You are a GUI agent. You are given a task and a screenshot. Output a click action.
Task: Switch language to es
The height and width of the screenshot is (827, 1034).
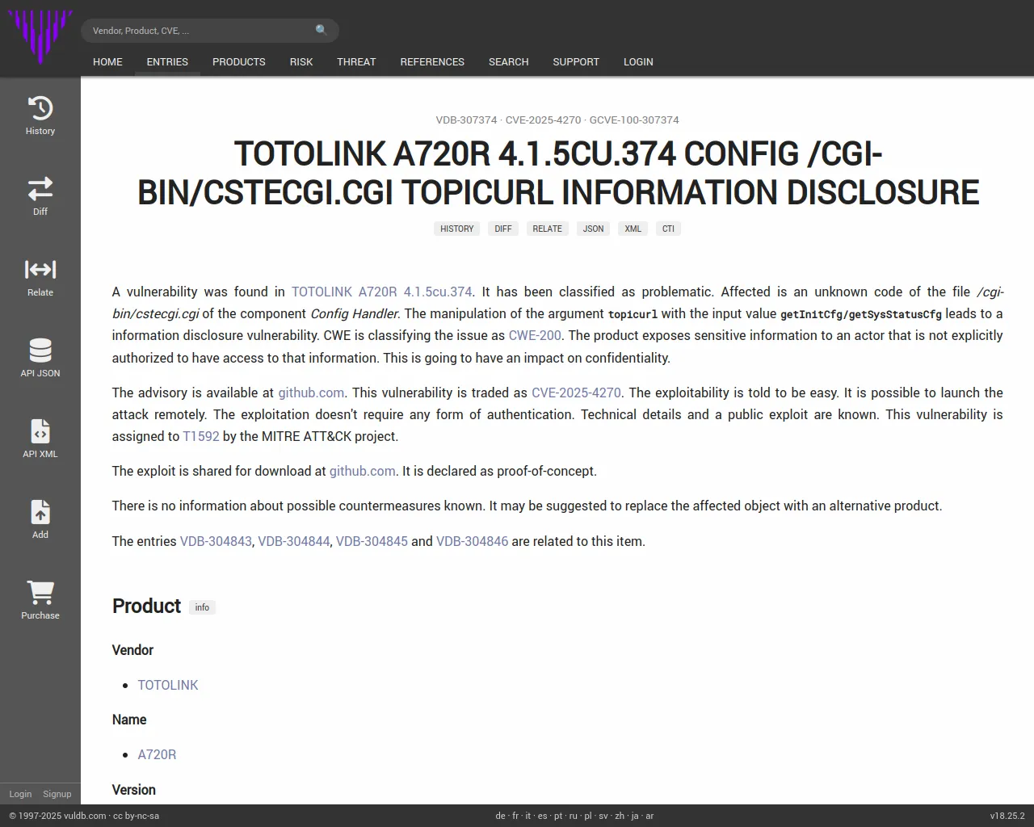click(543, 816)
